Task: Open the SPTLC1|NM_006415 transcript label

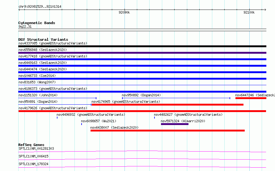Action: [x=33, y=156]
